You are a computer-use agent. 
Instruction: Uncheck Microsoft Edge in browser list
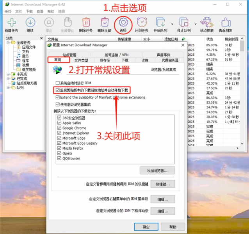pos(59,138)
